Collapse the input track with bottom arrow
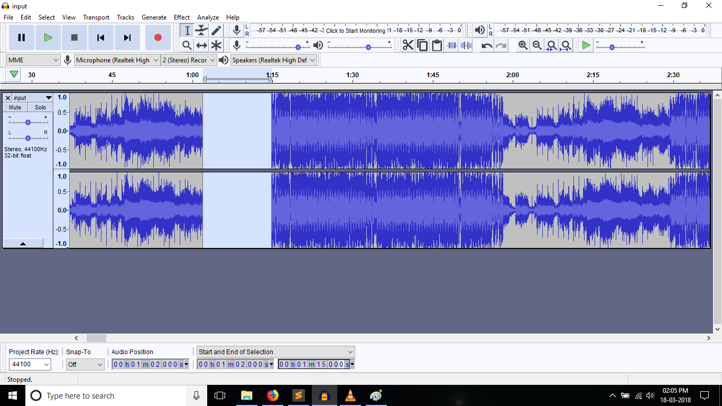 (23, 243)
